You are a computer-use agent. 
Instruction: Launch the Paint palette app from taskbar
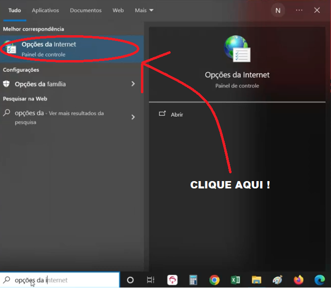pos(277,280)
